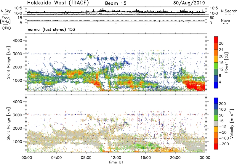This screenshot has width=237, height=164.
Task: Click the "50" velocity colorbar label
Action: click(x=221, y=115)
